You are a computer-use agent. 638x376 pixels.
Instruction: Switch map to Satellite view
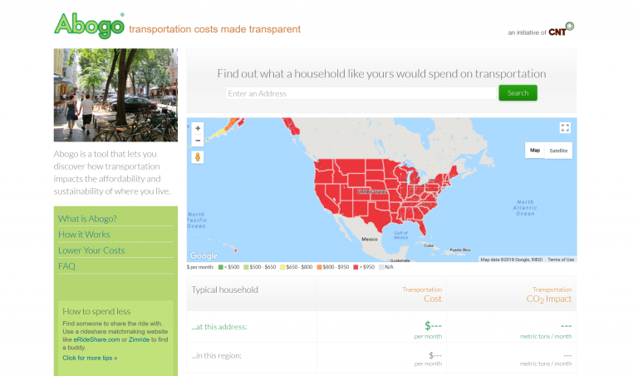point(559,151)
